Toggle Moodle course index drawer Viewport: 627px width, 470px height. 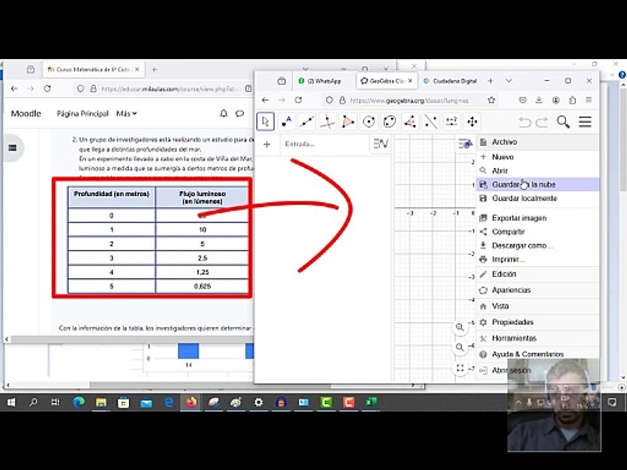tap(12, 148)
